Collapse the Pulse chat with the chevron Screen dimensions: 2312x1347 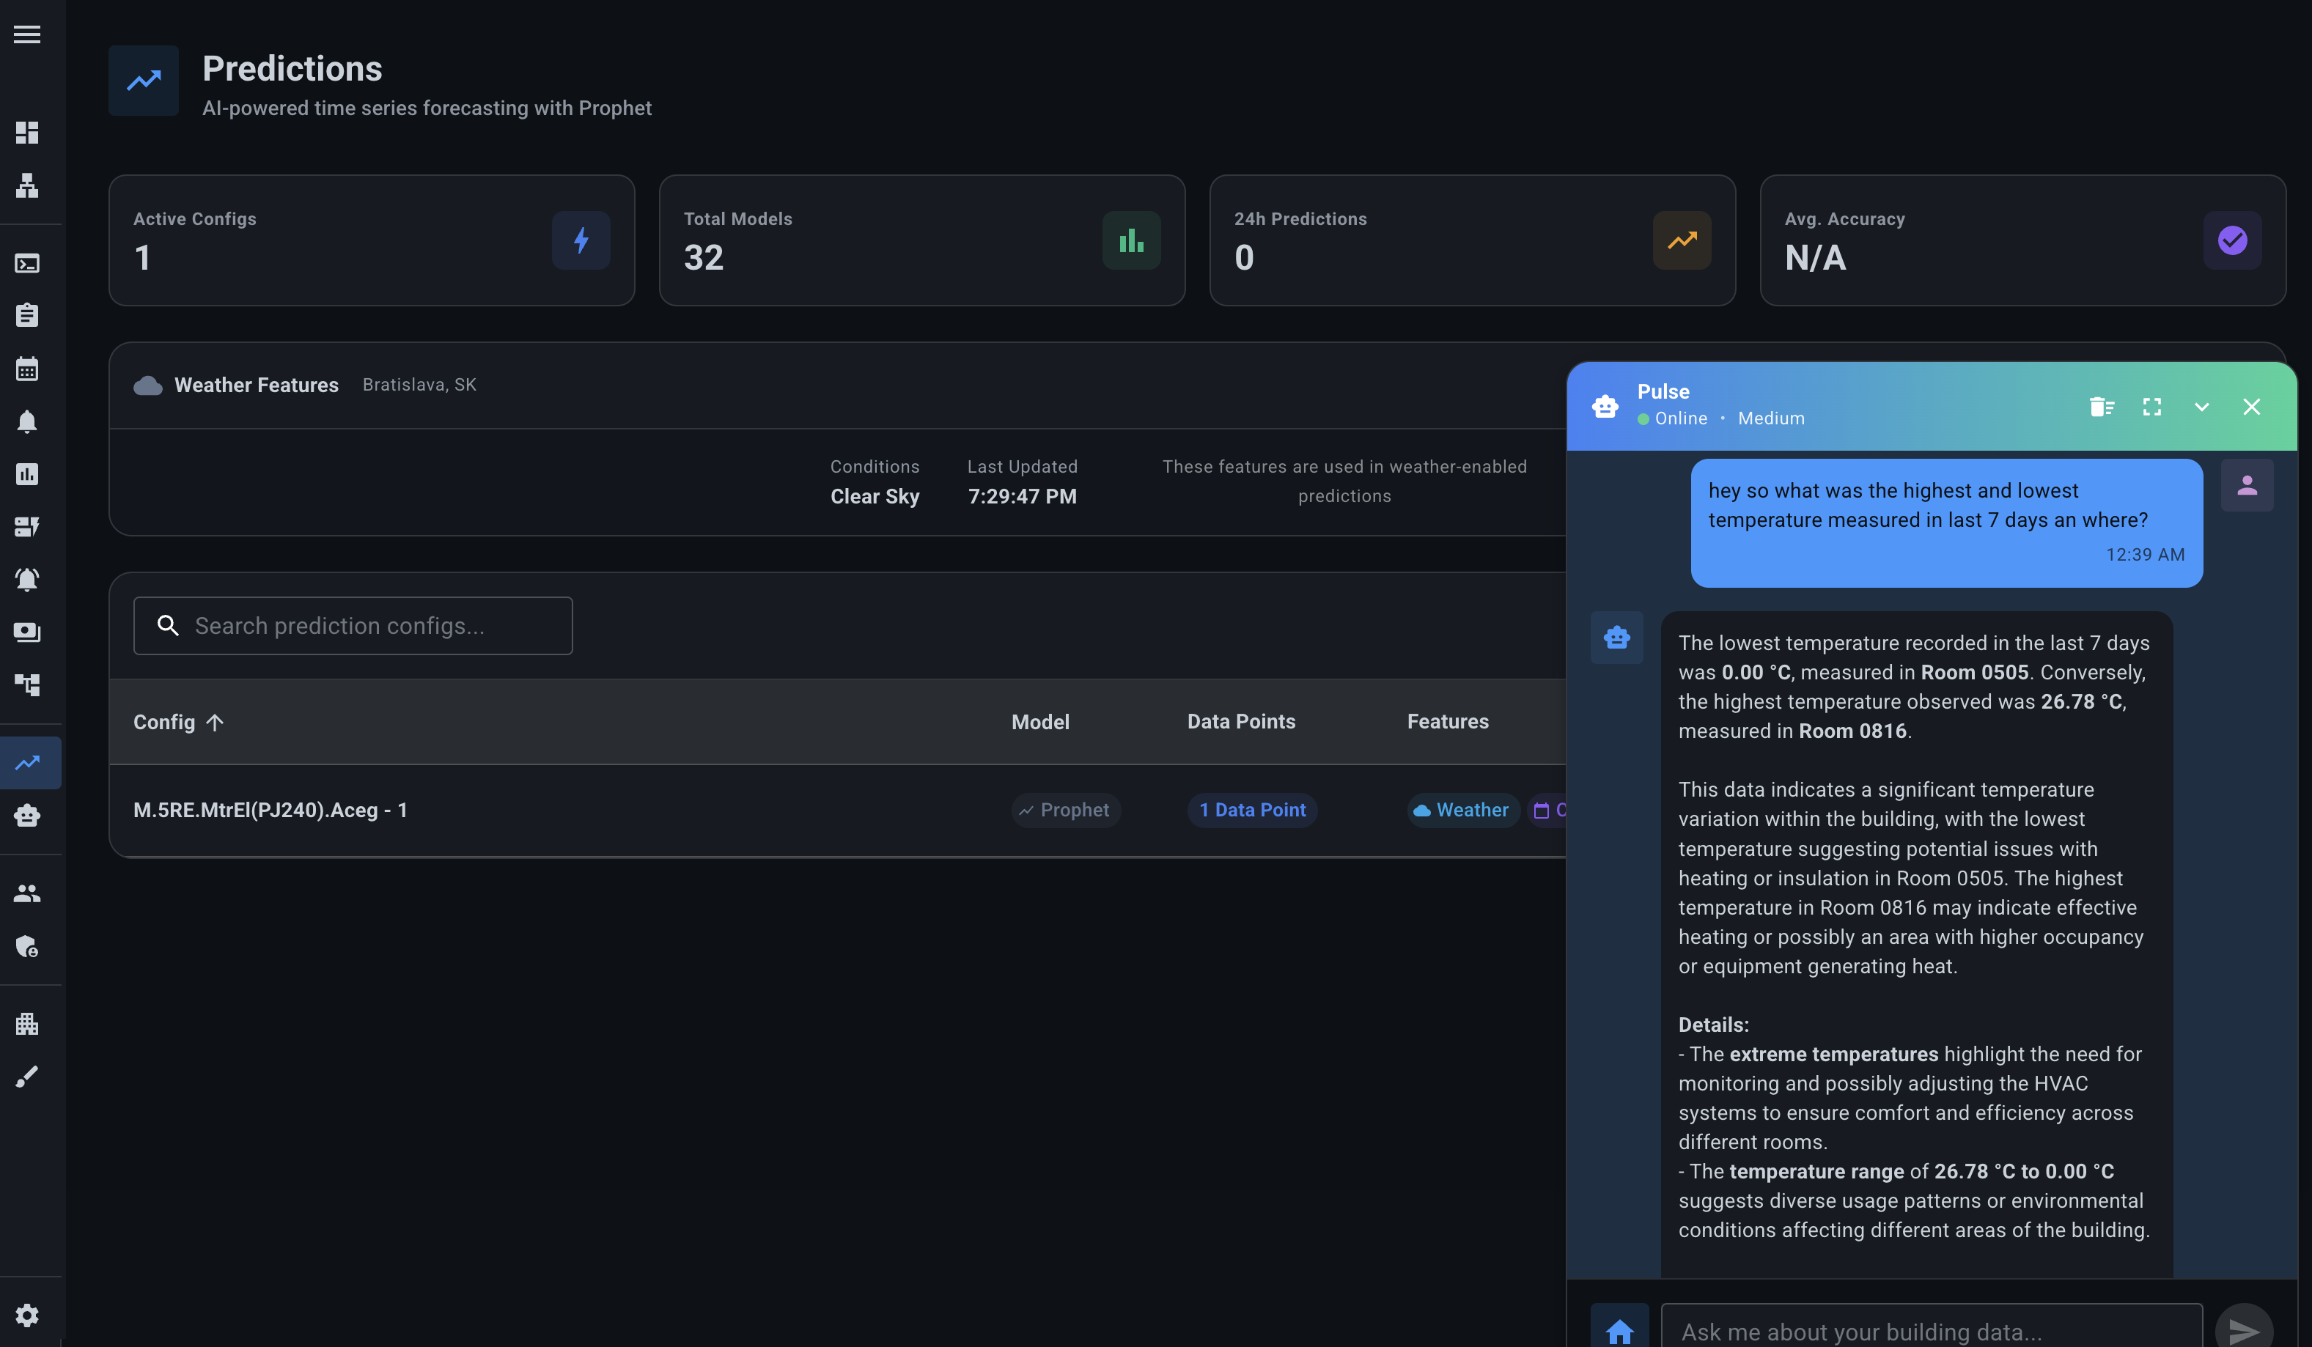click(2202, 406)
